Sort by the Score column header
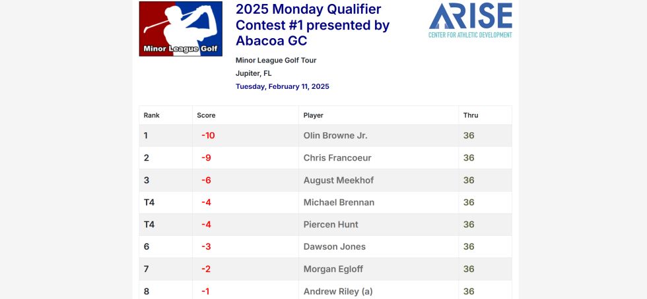 (206, 115)
